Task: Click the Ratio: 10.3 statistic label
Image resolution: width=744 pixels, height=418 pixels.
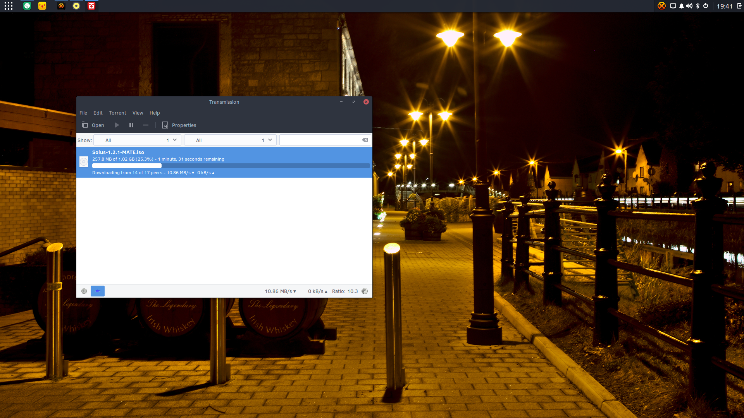Action: click(345, 291)
